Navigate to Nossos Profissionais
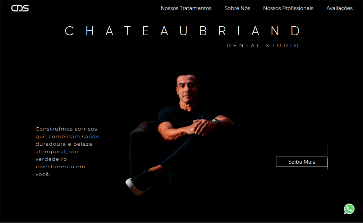 [288, 8]
